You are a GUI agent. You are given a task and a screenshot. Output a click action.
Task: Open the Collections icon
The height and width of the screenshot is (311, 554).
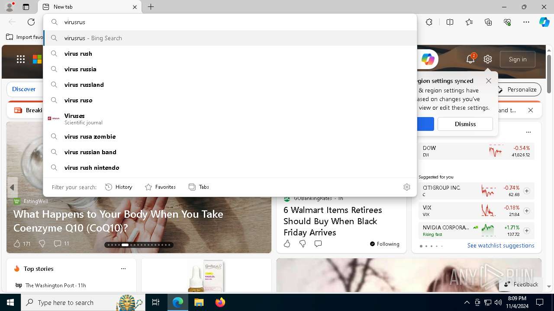(x=488, y=22)
